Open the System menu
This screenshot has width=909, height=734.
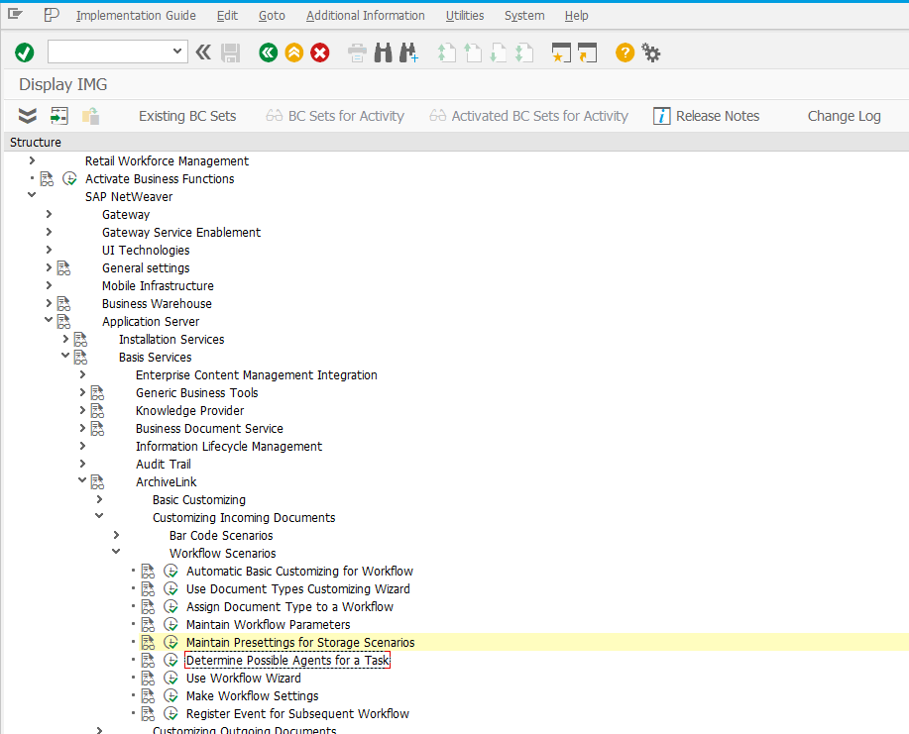[524, 16]
